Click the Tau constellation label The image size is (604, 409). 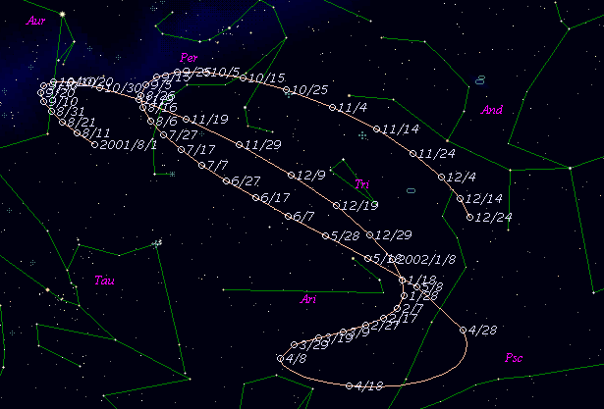click(104, 281)
